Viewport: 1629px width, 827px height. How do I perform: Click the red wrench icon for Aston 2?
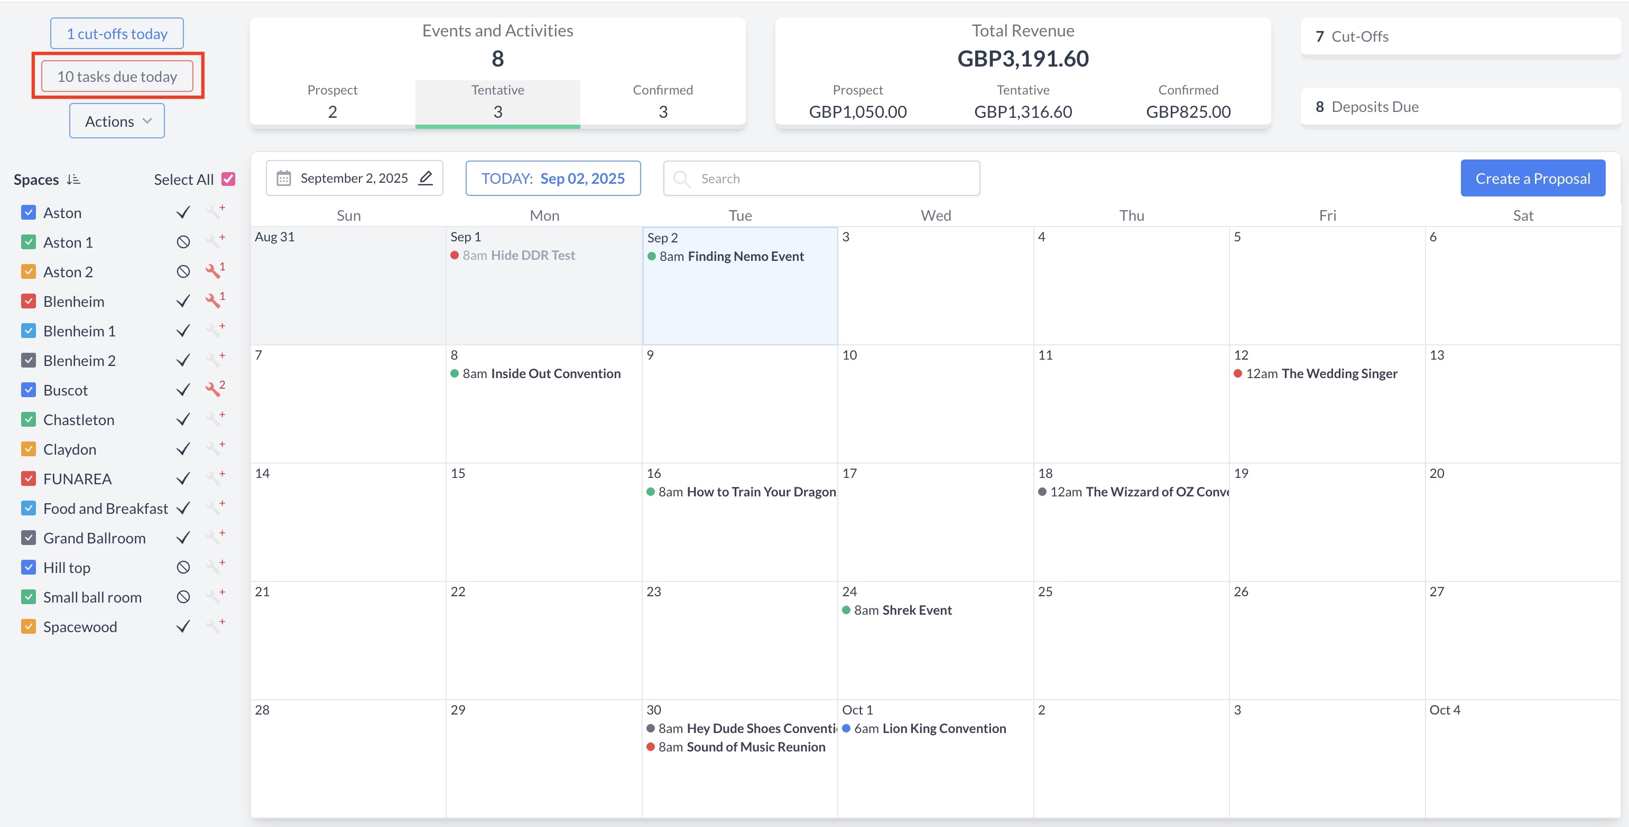pos(214,271)
